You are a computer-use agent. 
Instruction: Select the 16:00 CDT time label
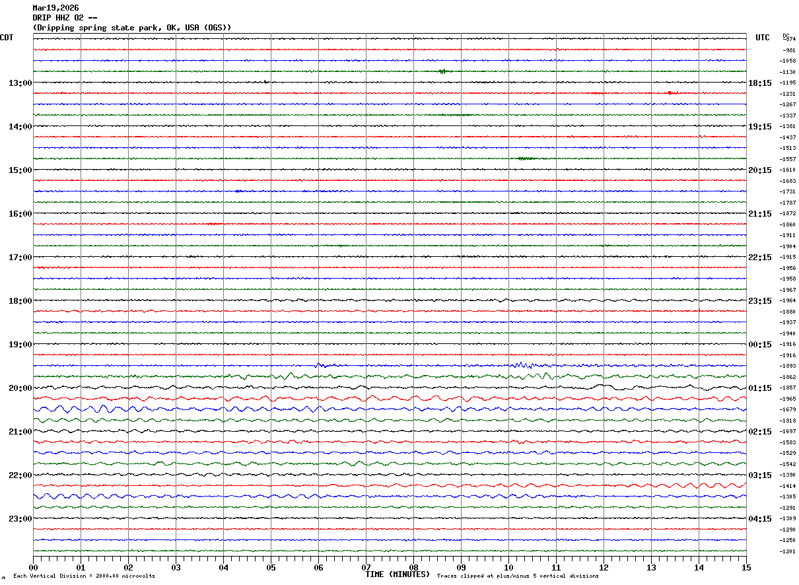tap(20, 214)
